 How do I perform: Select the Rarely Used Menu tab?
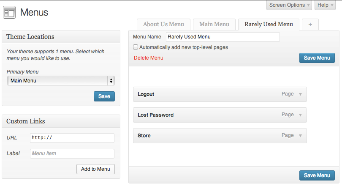tap(269, 25)
